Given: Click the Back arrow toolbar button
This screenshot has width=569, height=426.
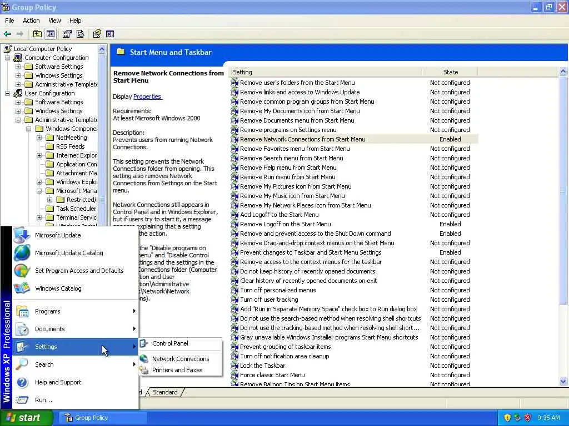Looking at the screenshot, I should click(7, 34).
